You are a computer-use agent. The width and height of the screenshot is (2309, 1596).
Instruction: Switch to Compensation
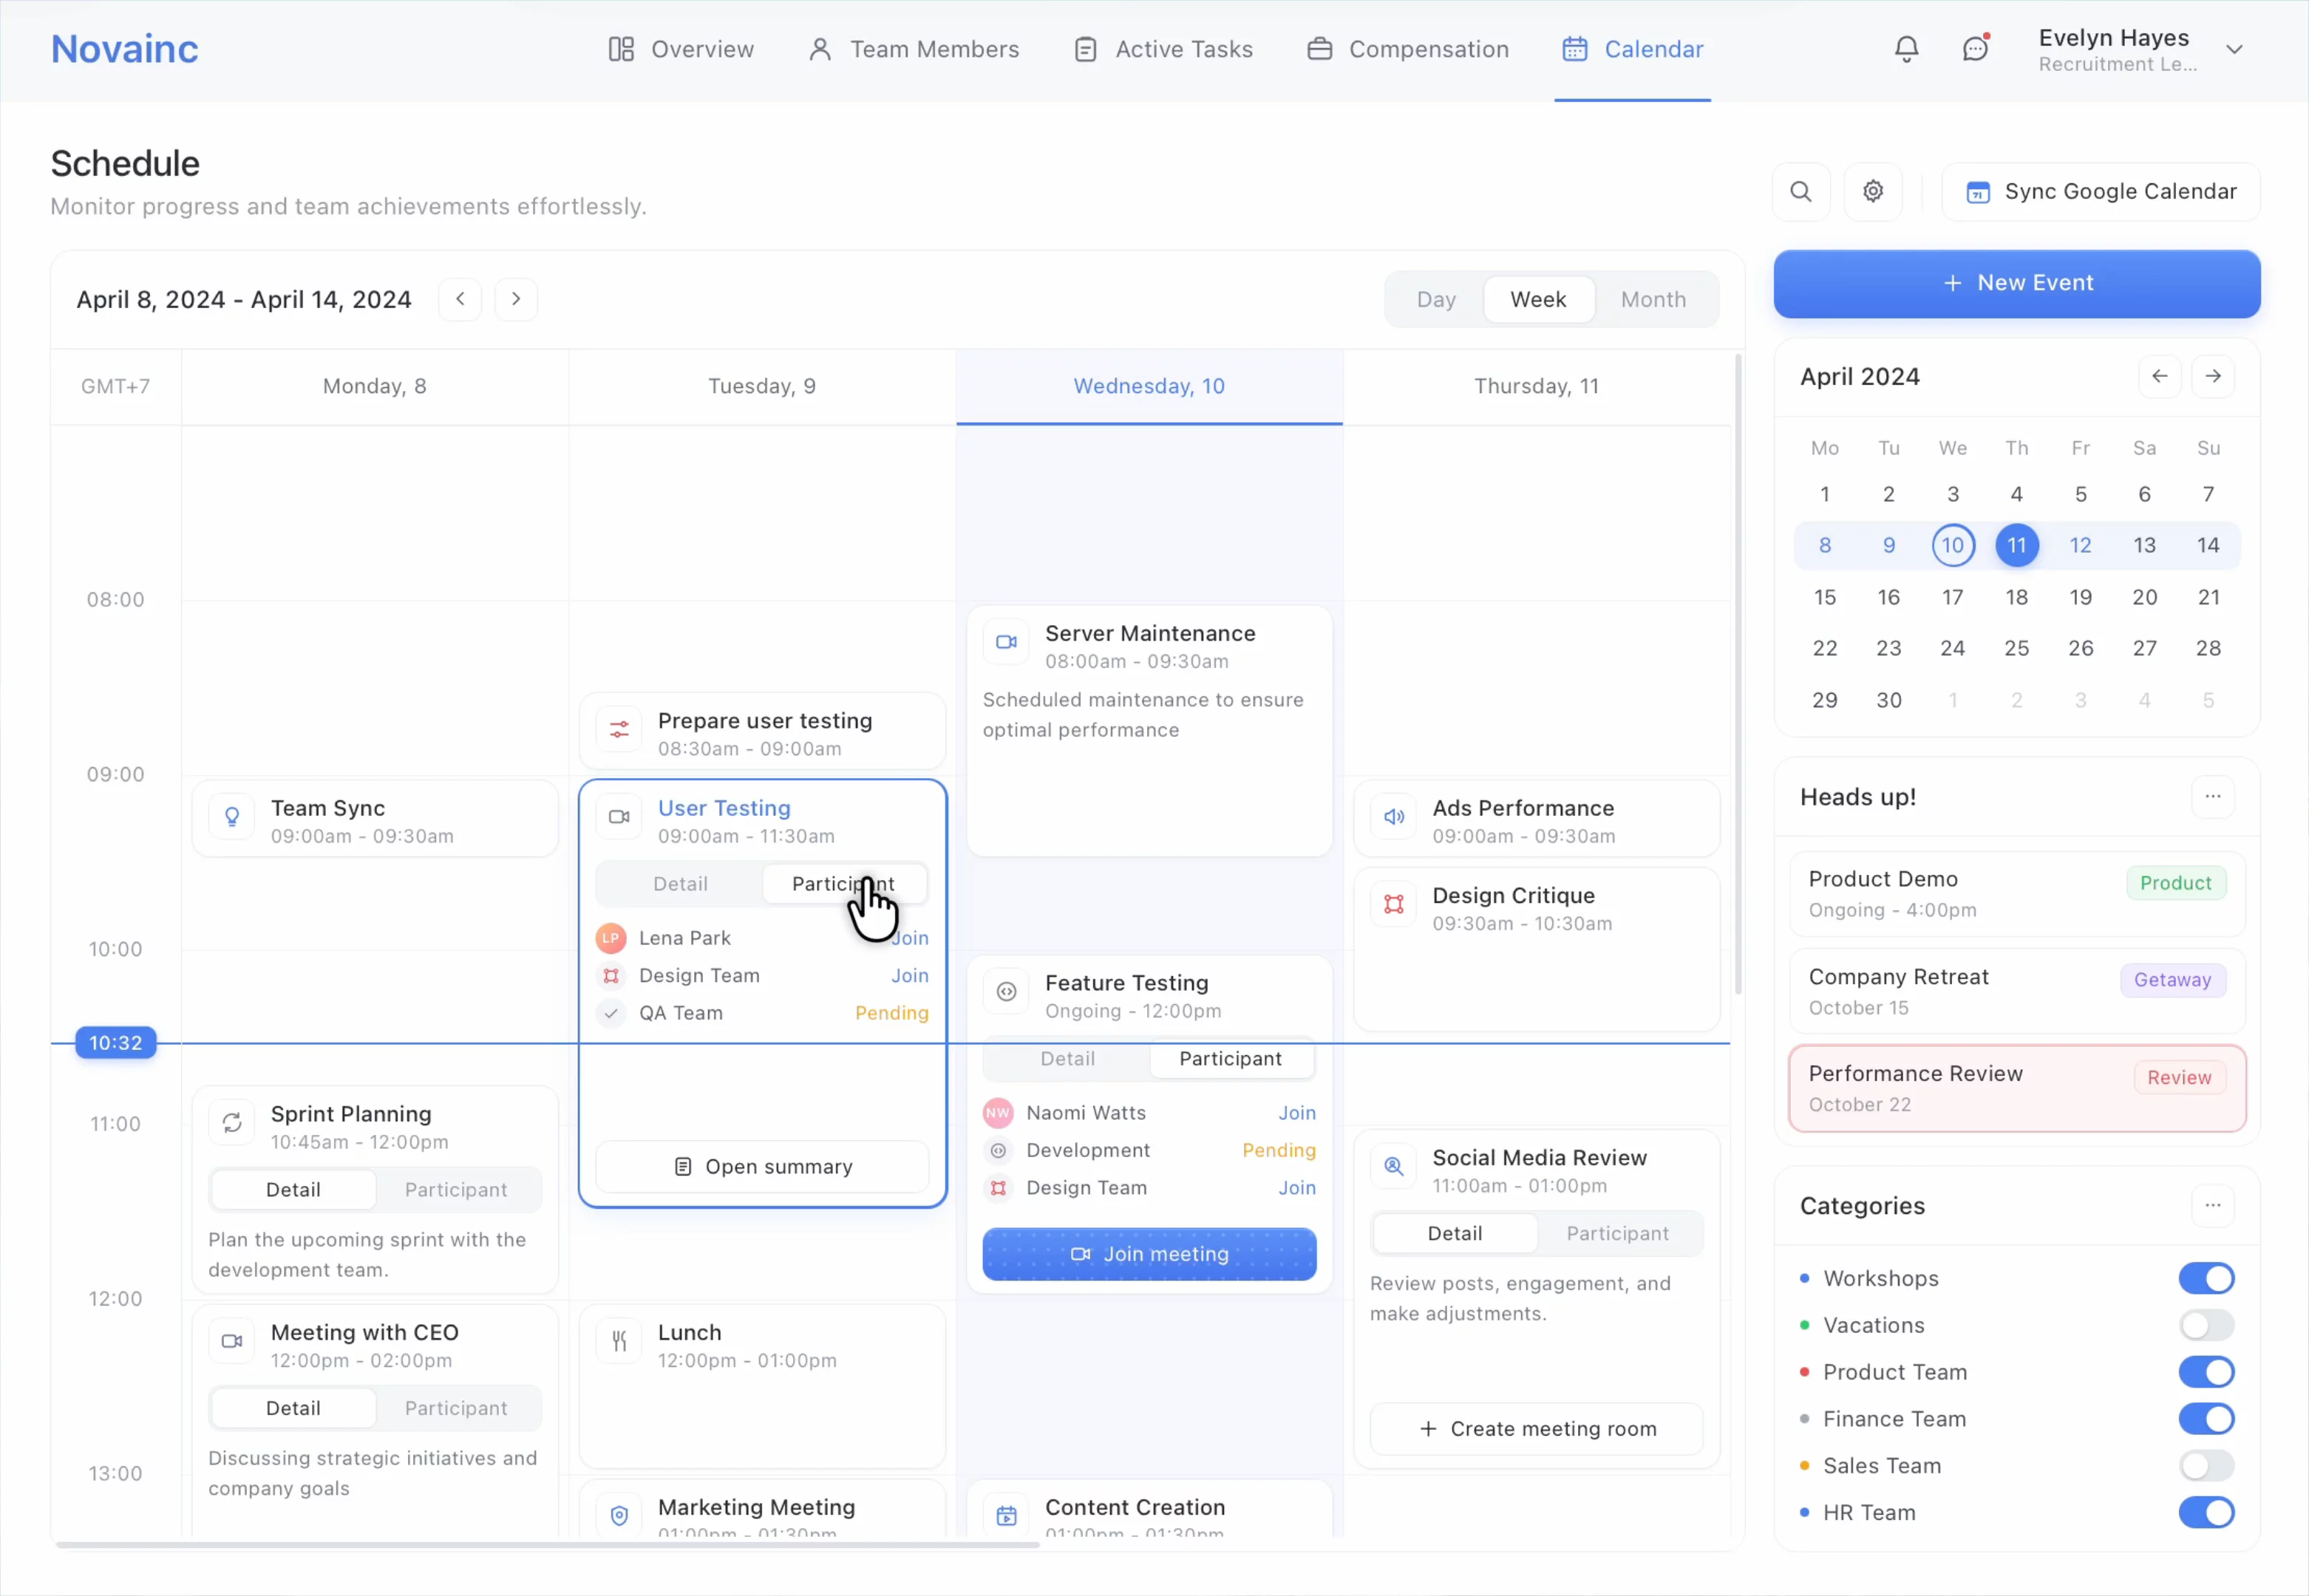click(1408, 49)
